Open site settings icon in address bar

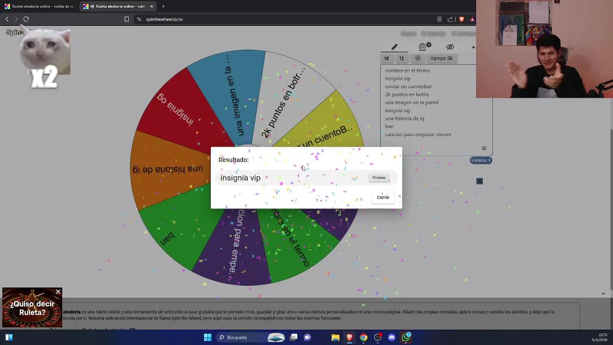click(x=139, y=19)
